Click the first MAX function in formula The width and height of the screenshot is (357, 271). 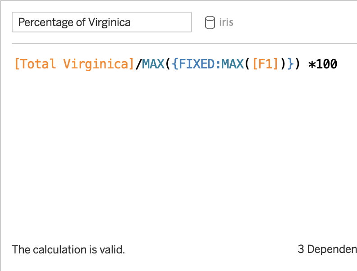coord(153,64)
